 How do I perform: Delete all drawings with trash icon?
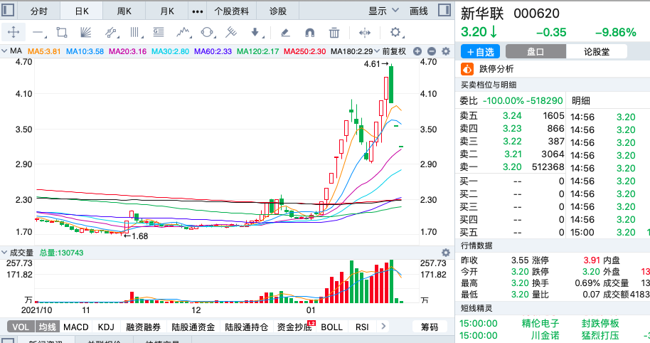click(334, 32)
